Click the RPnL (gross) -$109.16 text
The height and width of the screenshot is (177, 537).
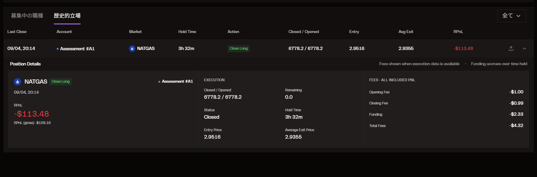(x=32, y=123)
